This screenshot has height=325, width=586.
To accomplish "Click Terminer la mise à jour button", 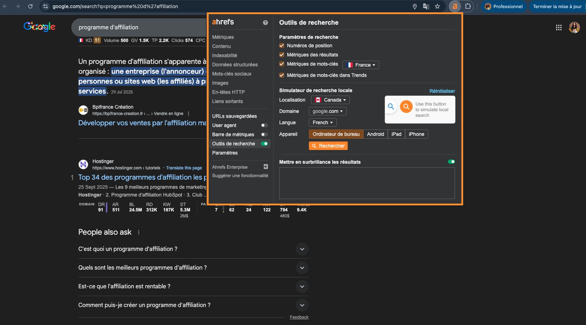I will point(558,6).
